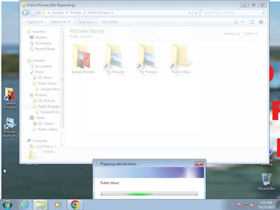
Task: Select Music library in navigation pane
Action: point(39,72)
